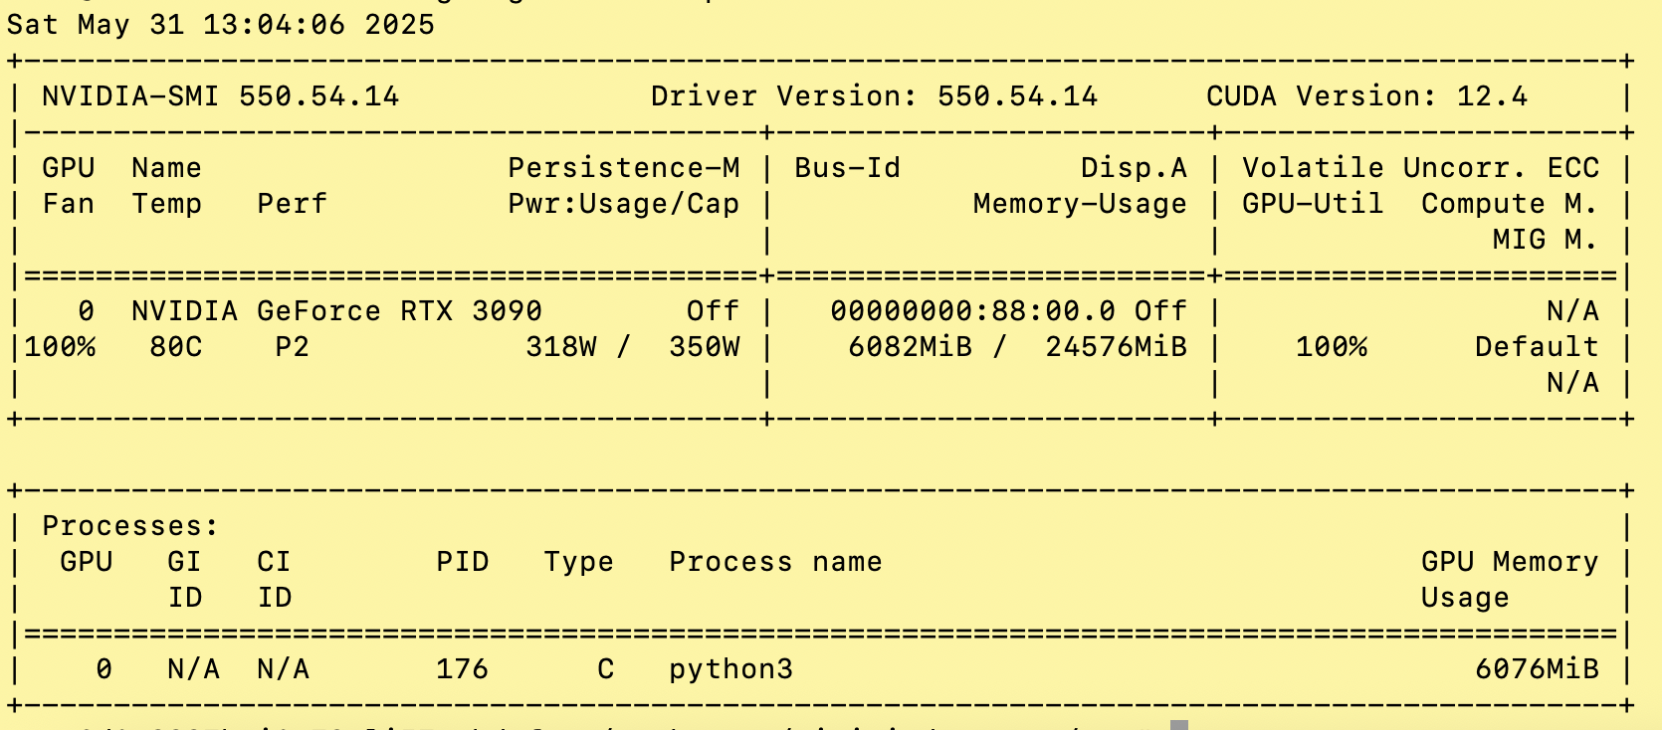
Task: Click the CUDA Version 12.4 text
Action: pyautogui.click(x=1366, y=96)
